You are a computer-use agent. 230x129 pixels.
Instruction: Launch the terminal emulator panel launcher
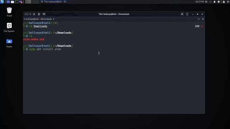pos(17,2)
